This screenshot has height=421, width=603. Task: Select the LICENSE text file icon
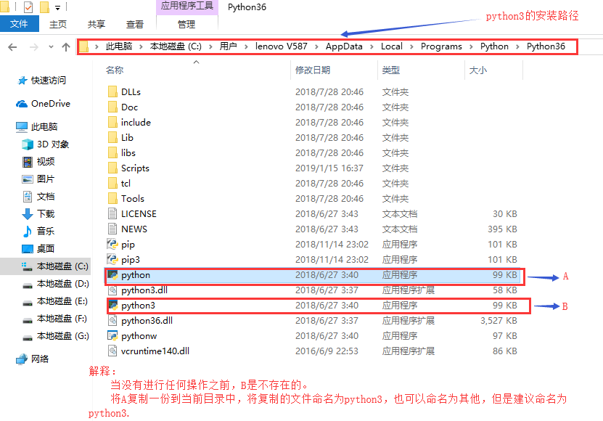pyautogui.click(x=112, y=213)
